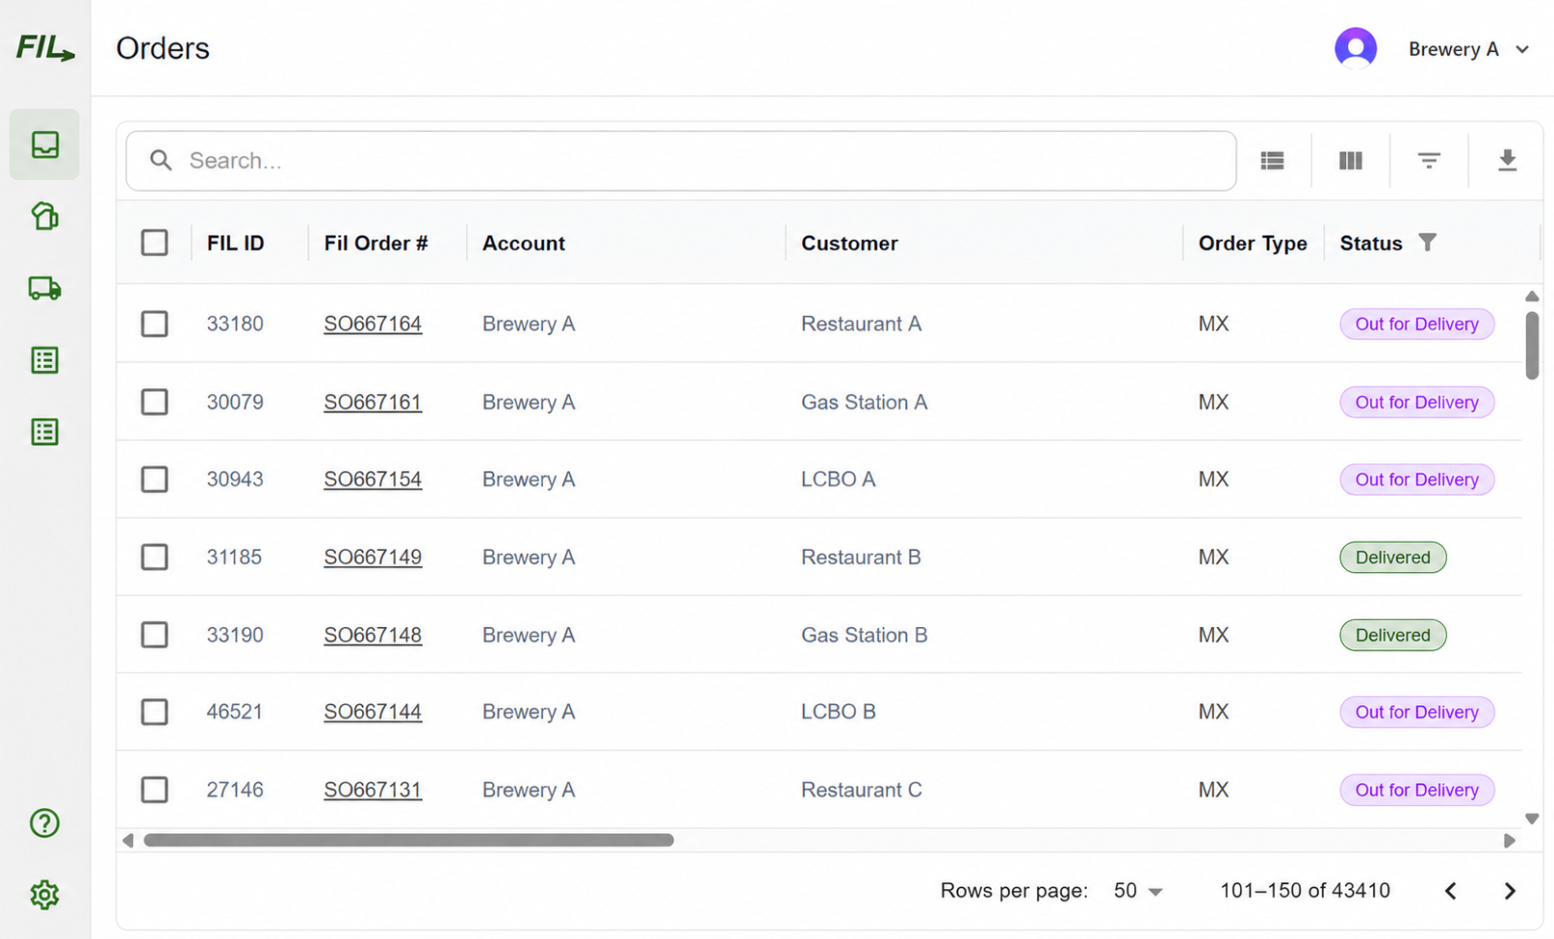1554x939 pixels.
Task: Click the 101–150 of 43410 pagination text
Action: coord(1305,891)
